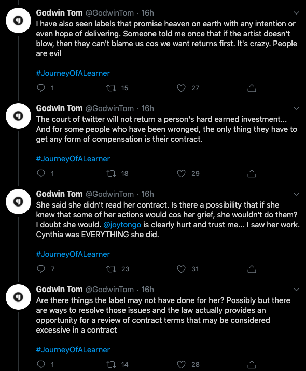Image resolution: width=306 pixels, height=371 pixels.
Task: Reply to the 'court of twitter' tweet
Action: click(41, 174)
